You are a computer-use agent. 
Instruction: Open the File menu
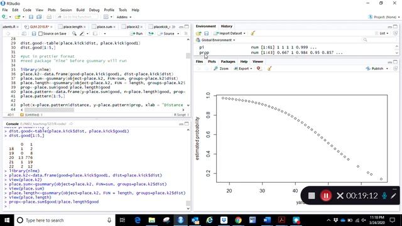point(5,10)
